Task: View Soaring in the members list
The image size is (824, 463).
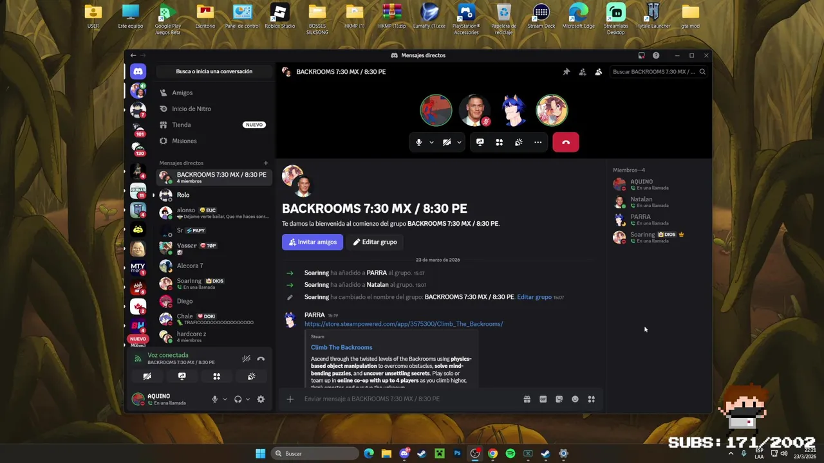Action: (x=658, y=237)
